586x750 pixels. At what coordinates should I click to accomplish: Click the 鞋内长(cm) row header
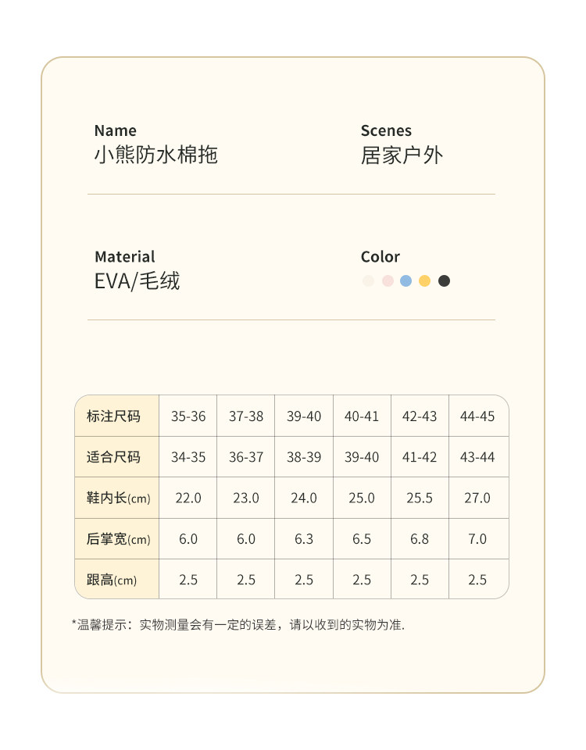(x=118, y=498)
